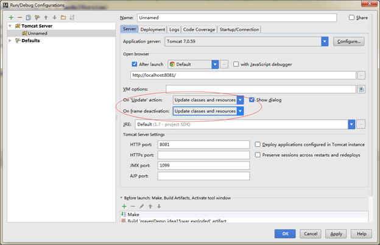The height and width of the screenshot is (245, 380).
Task: Open the Application server dropdown
Action: tap(325, 41)
